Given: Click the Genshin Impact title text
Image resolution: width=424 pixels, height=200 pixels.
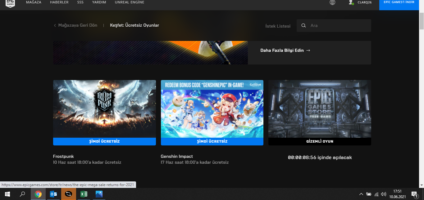Looking at the screenshot, I should [x=177, y=156].
